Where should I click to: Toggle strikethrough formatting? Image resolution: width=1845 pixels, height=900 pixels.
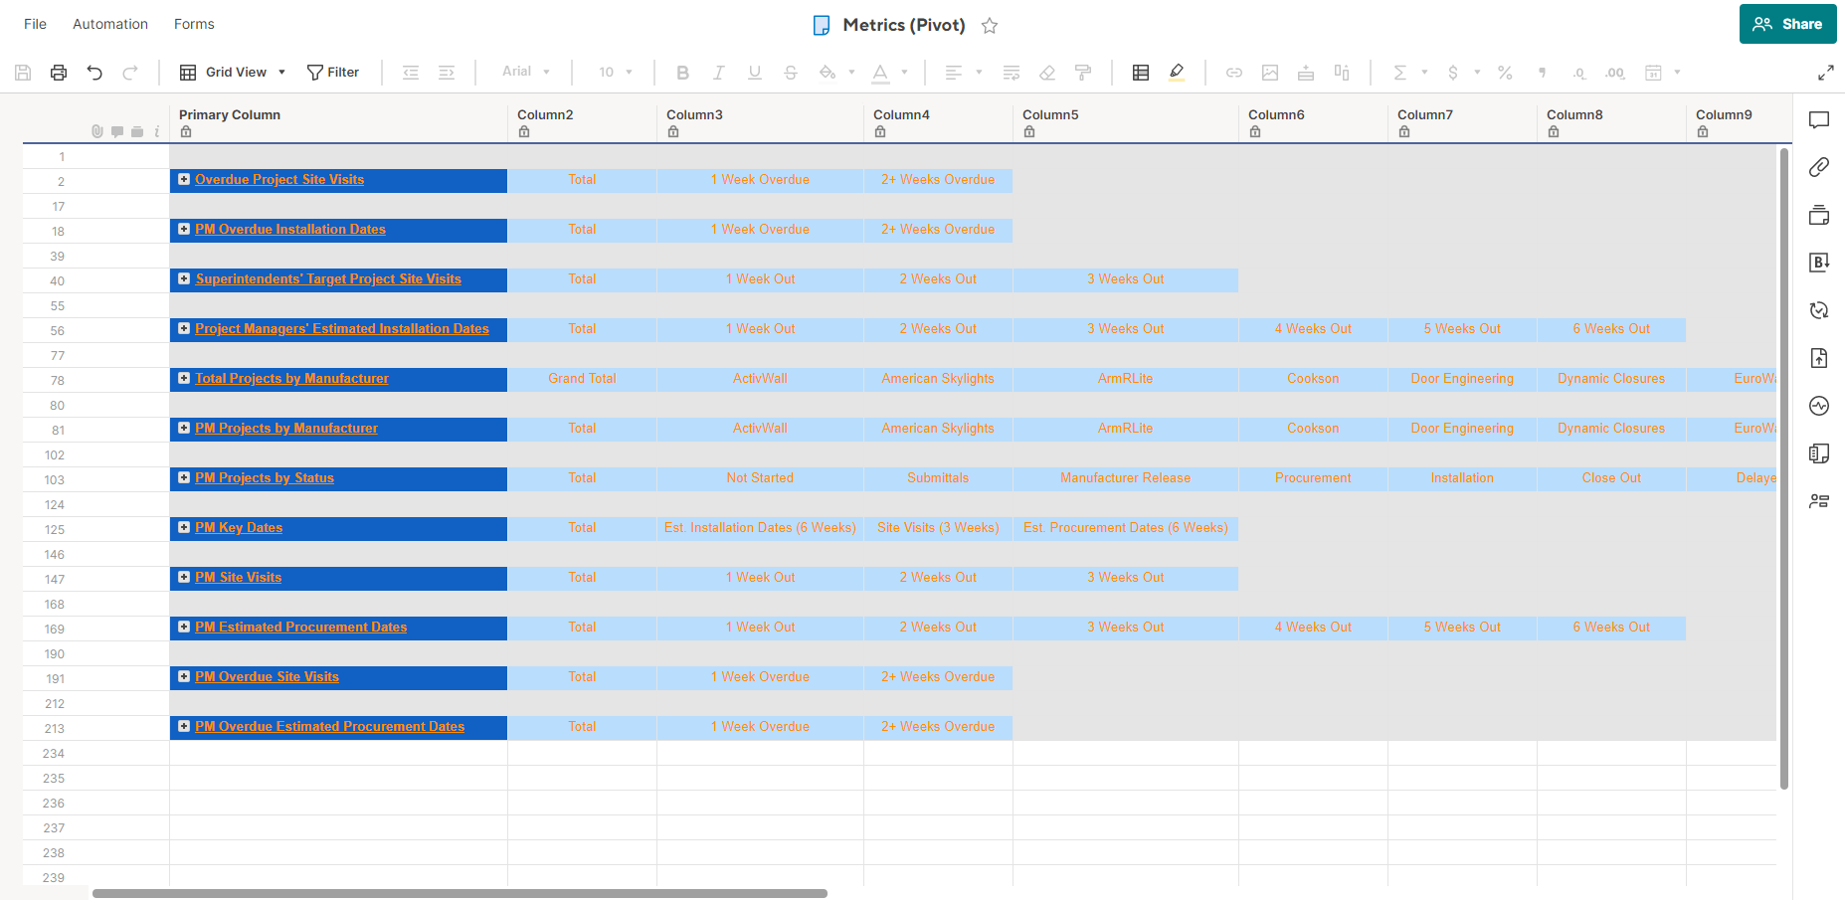[791, 73]
